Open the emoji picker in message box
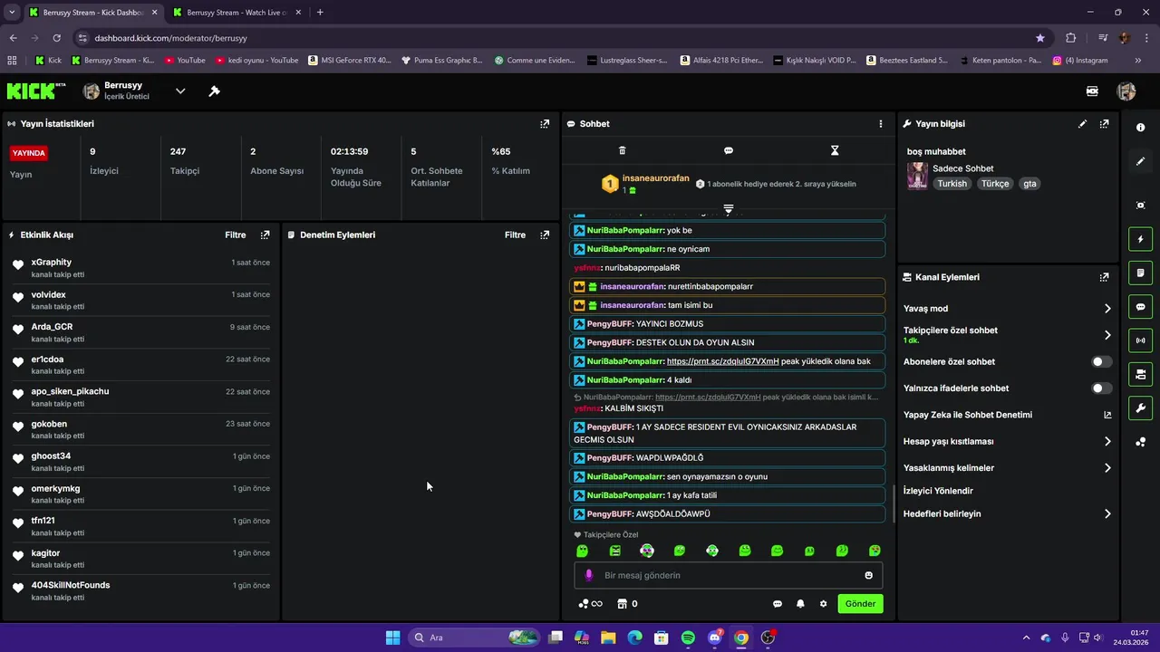1160x652 pixels. point(868,575)
